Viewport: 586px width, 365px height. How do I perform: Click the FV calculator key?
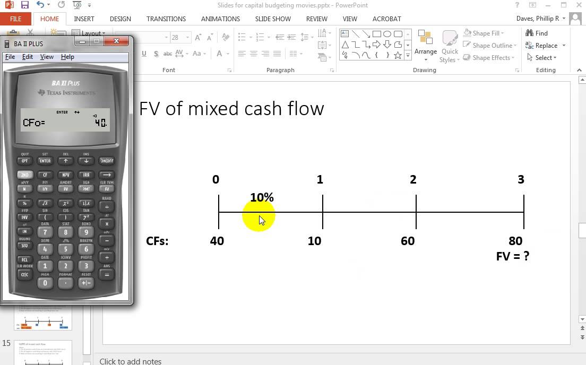coord(107,189)
